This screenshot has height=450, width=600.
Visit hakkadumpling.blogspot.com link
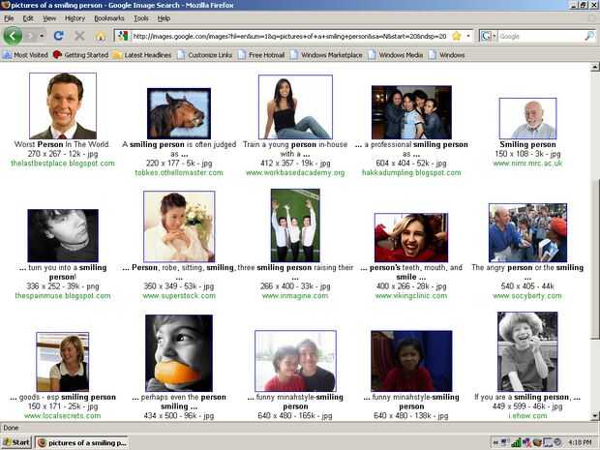(x=411, y=172)
